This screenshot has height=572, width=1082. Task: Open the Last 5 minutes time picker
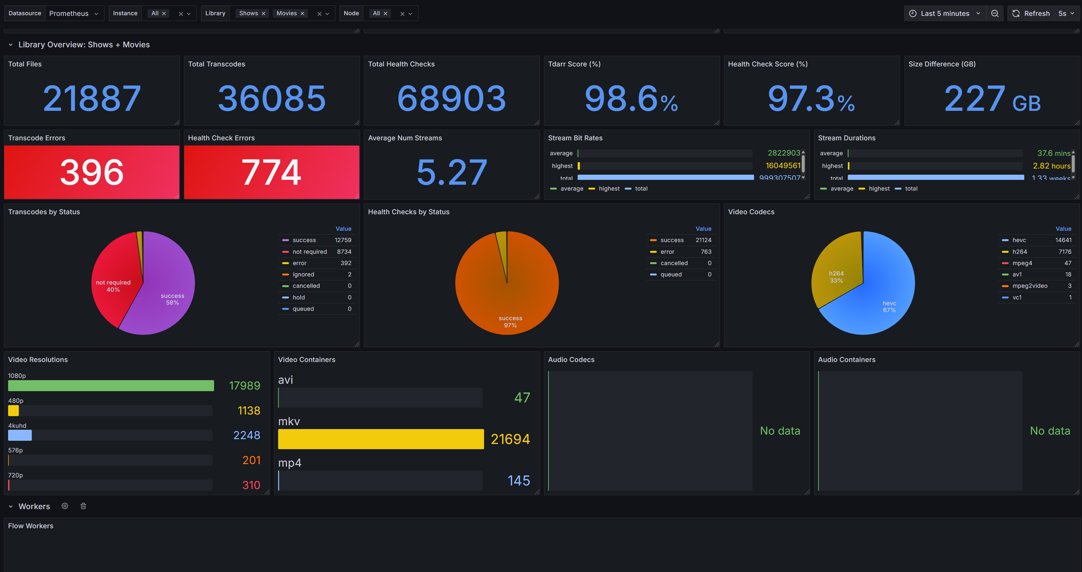(945, 13)
